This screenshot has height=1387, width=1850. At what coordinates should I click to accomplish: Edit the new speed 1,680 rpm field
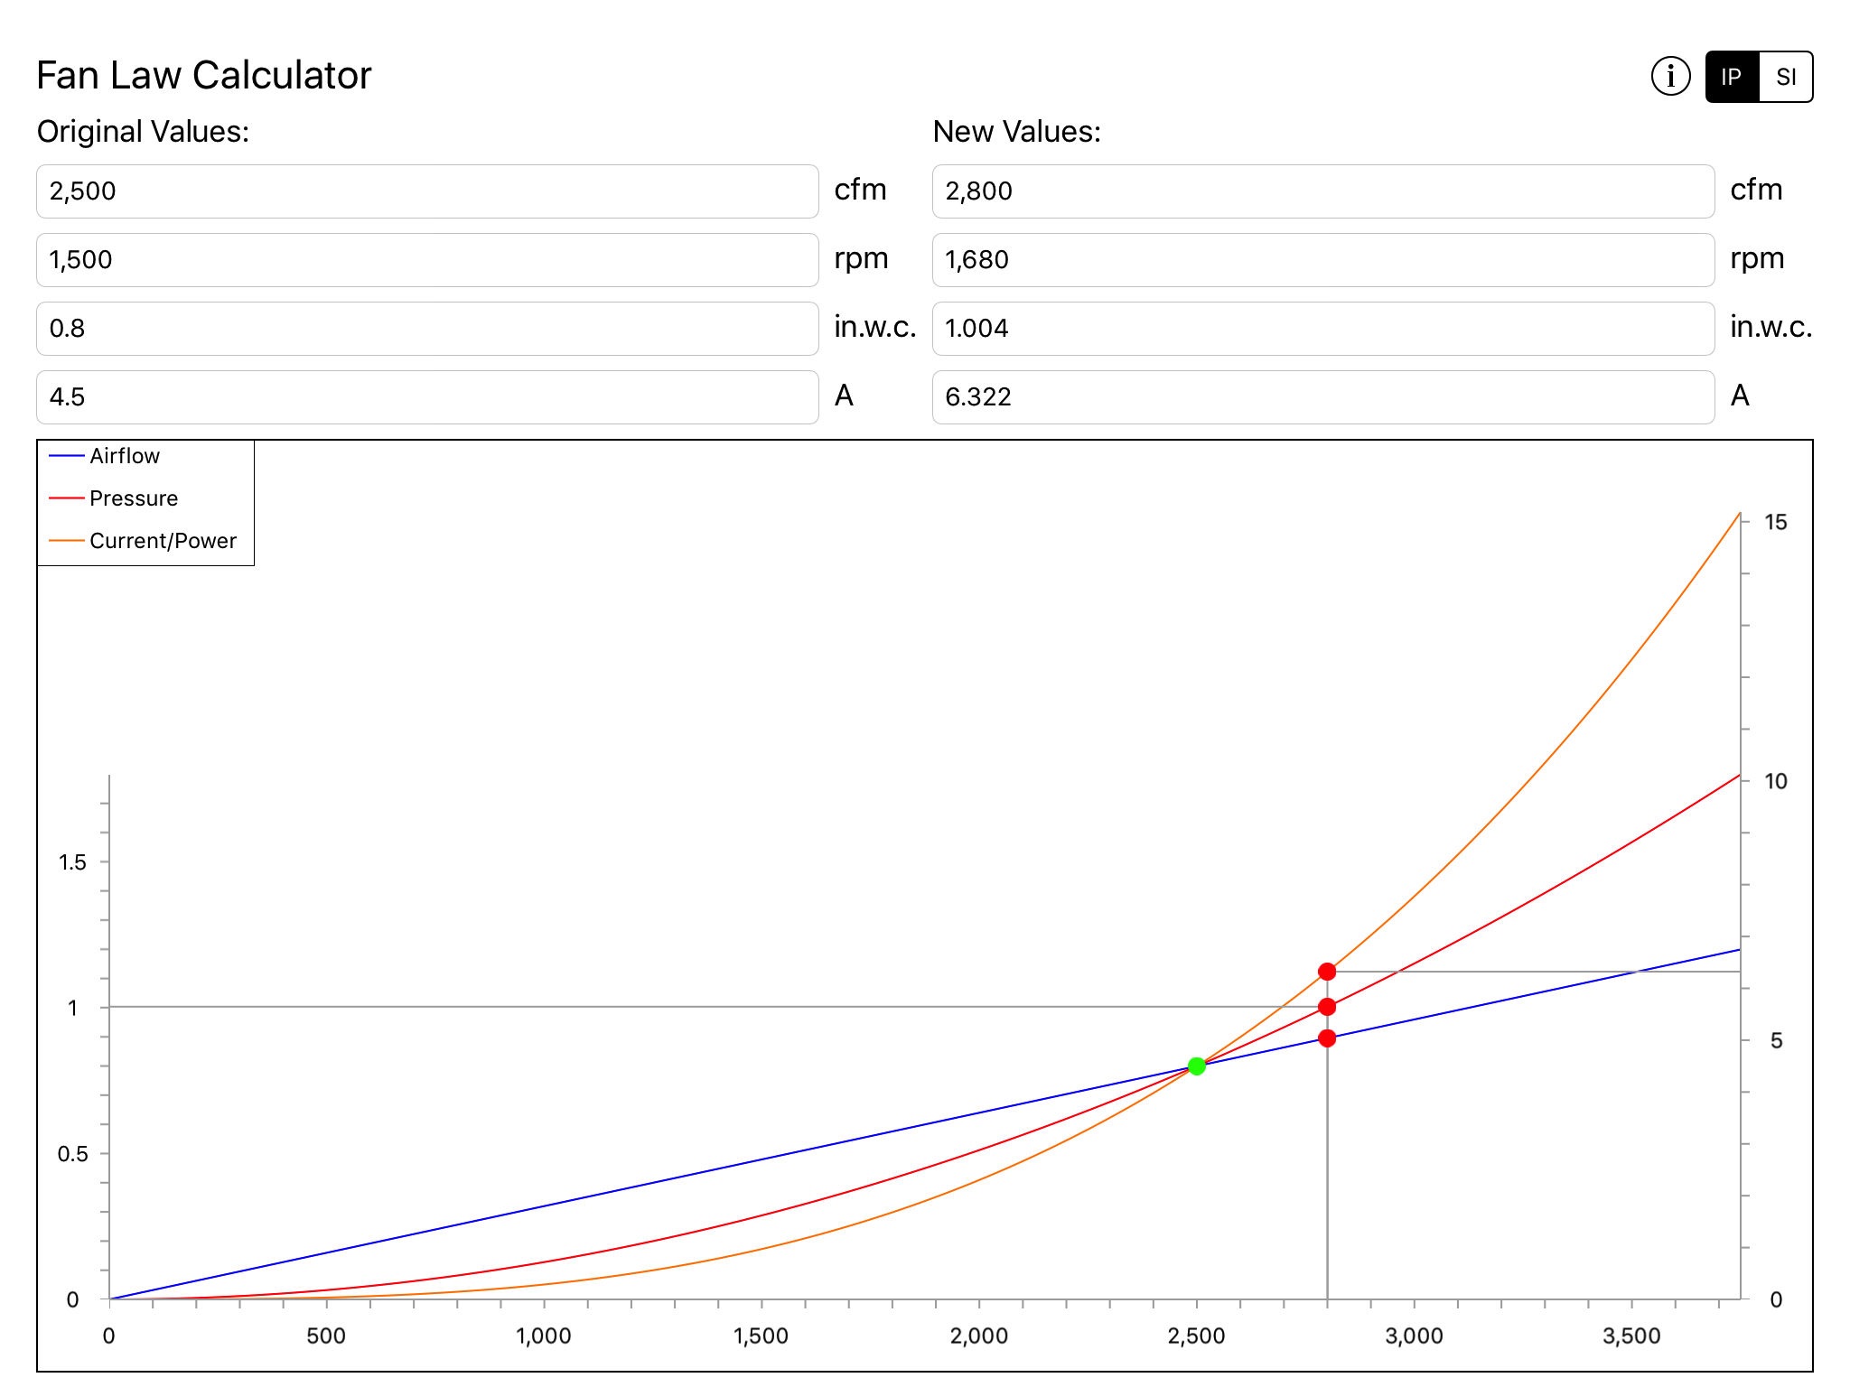(x=1322, y=260)
